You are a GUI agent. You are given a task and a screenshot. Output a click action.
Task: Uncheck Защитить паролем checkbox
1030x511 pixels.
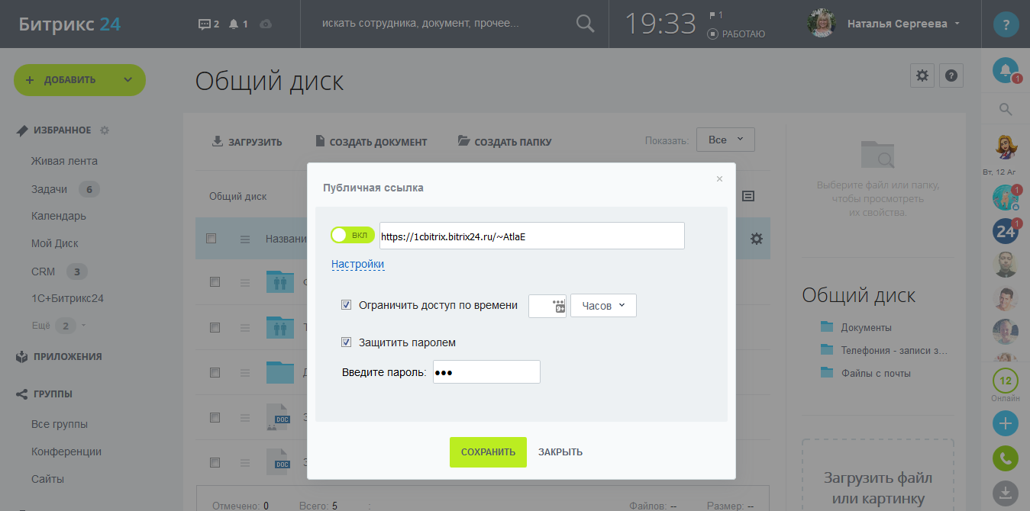coord(346,342)
